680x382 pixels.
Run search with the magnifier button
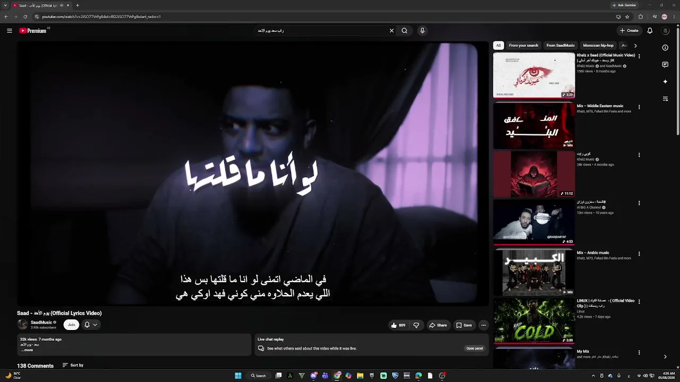point(404,31)
